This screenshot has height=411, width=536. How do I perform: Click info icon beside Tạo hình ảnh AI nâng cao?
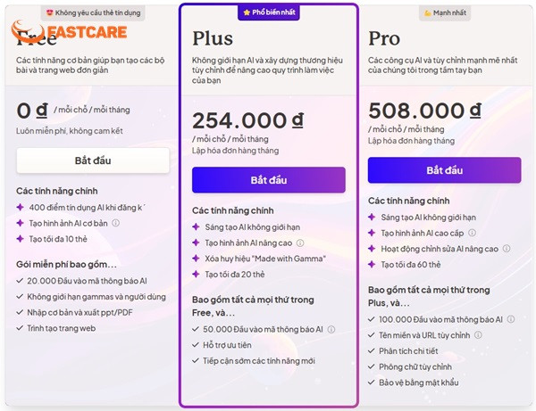[300, 242]
